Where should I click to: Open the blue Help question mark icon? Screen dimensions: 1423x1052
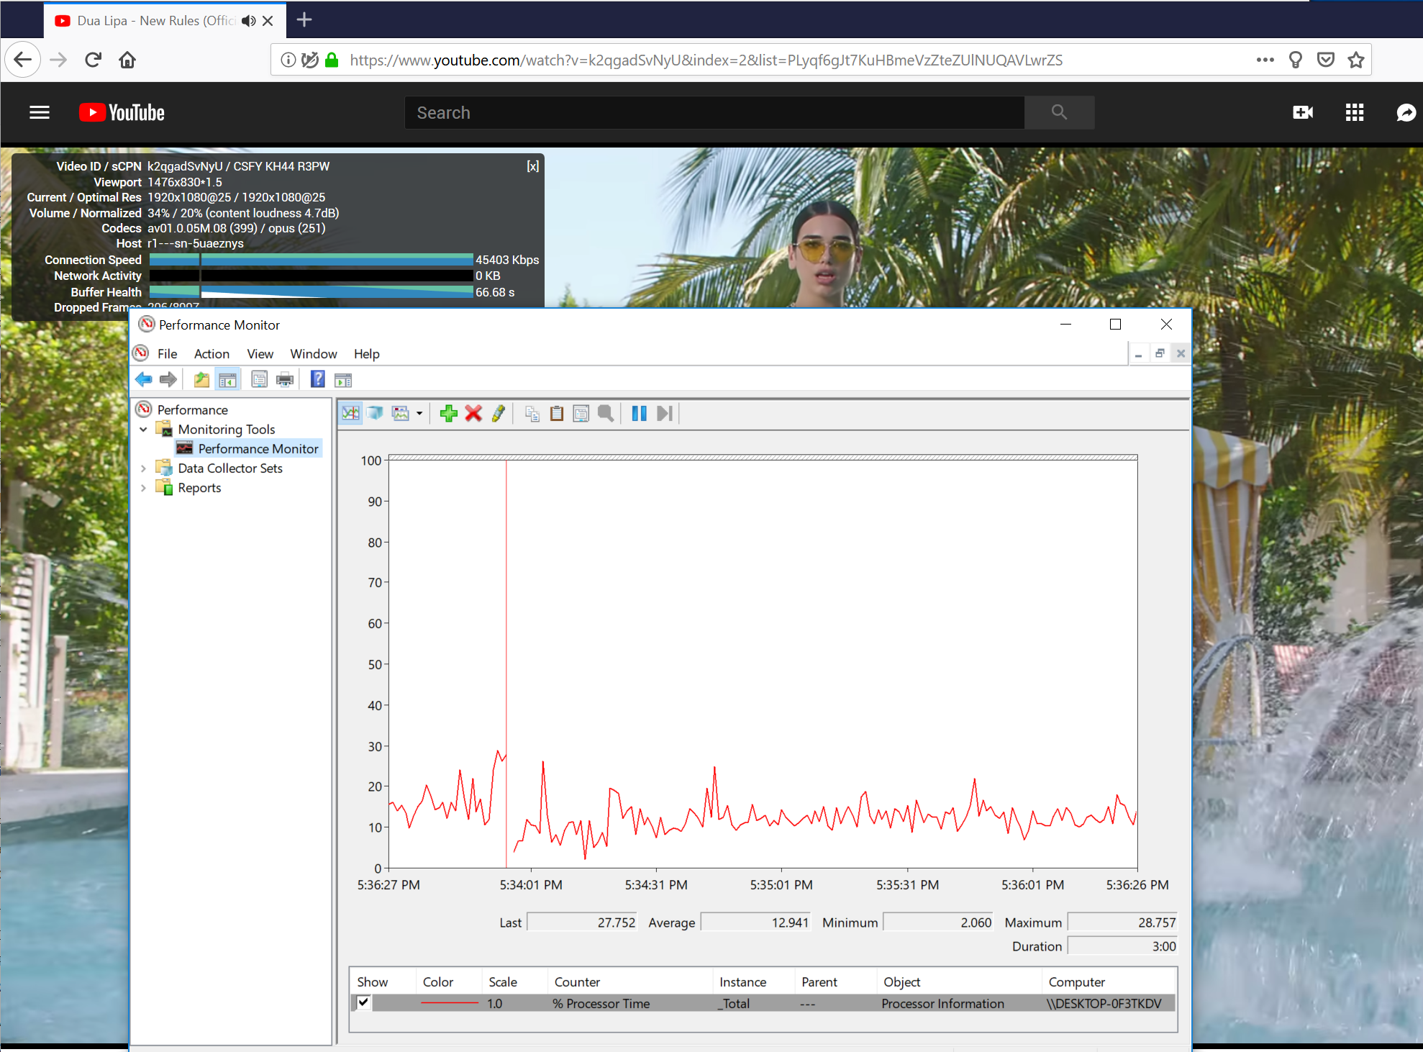(x=317, y=379)
